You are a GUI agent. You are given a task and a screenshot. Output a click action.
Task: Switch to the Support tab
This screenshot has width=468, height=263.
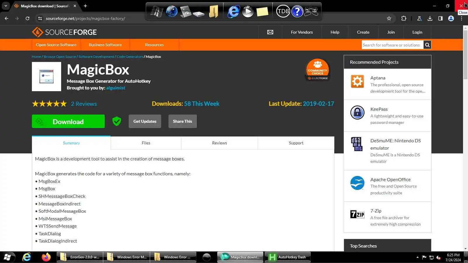[296, 143]
